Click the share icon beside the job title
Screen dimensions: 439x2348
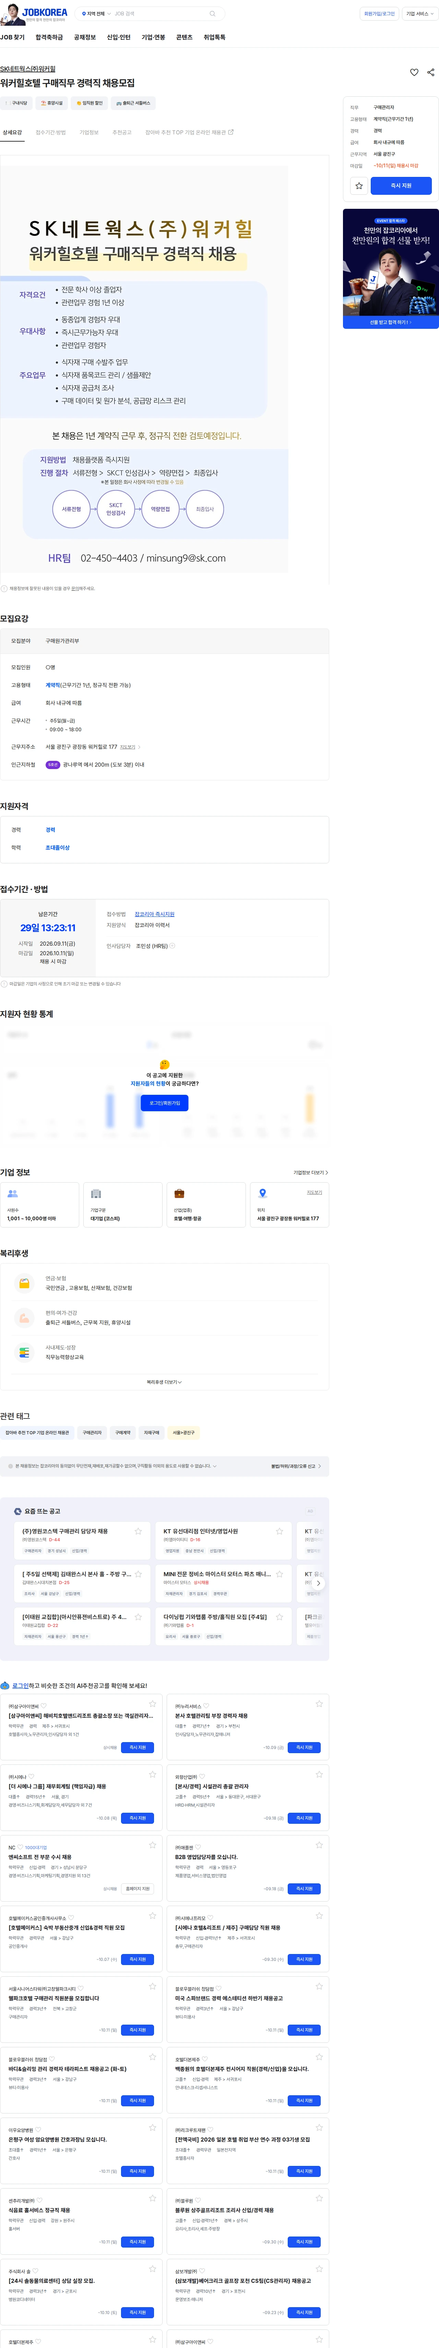[x=431, y=72]
